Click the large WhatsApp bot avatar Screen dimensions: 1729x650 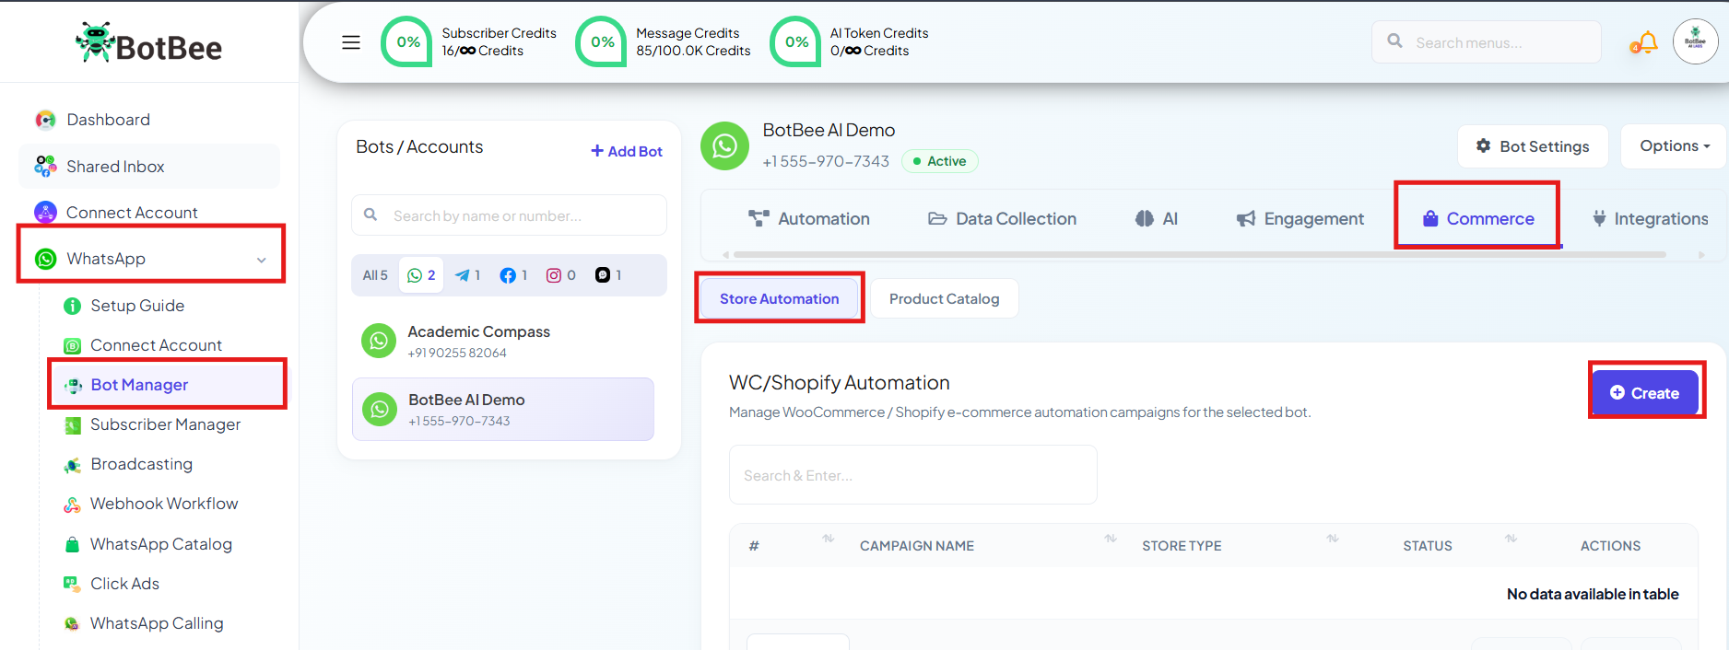(x=724, y=145)
